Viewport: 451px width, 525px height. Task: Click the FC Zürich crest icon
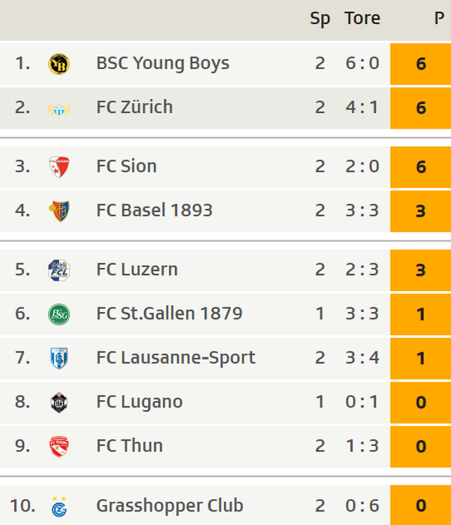[59, 108]
